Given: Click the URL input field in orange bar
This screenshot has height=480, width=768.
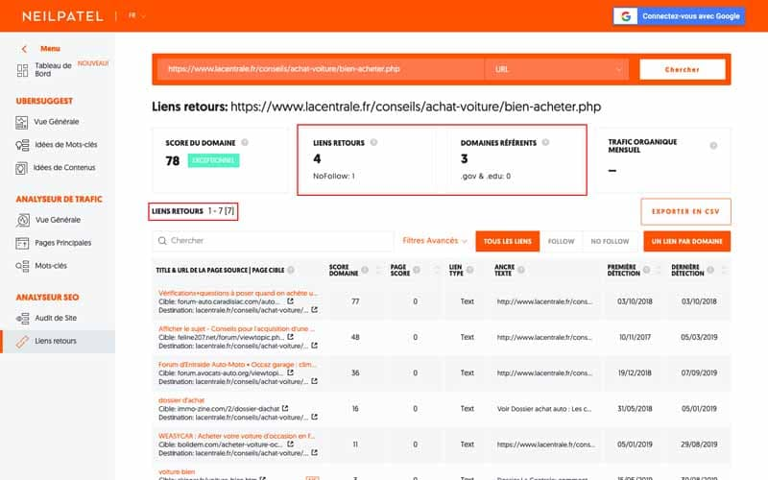Looking at the screenshot, I should 321,69.
